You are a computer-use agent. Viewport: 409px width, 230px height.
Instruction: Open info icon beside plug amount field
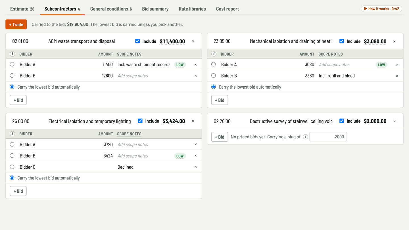pyautogui.click(x=305, y=137)
